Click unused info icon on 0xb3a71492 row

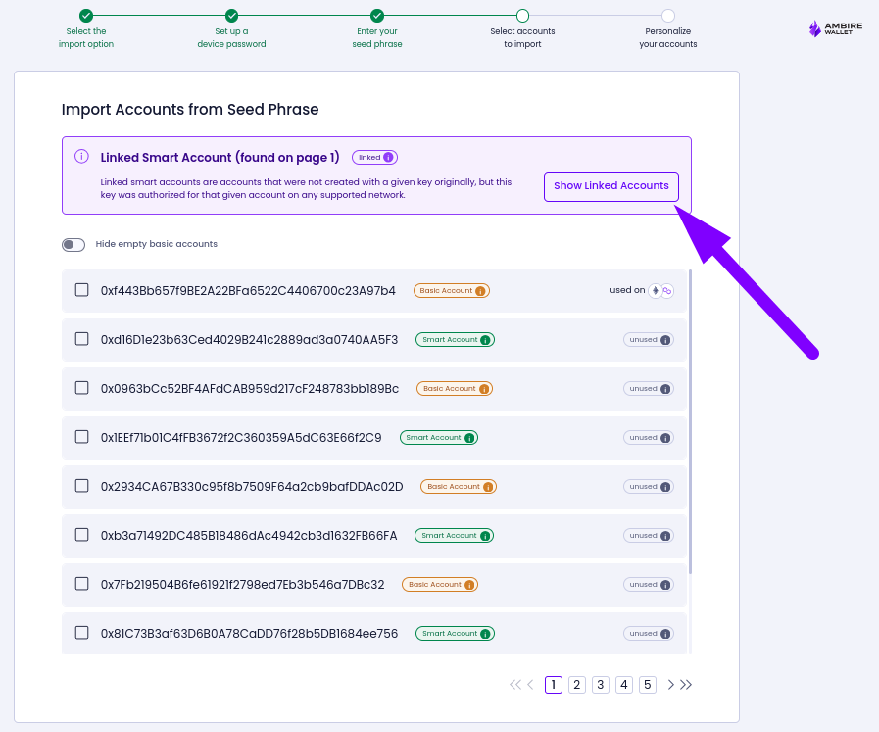coord(665,536)
